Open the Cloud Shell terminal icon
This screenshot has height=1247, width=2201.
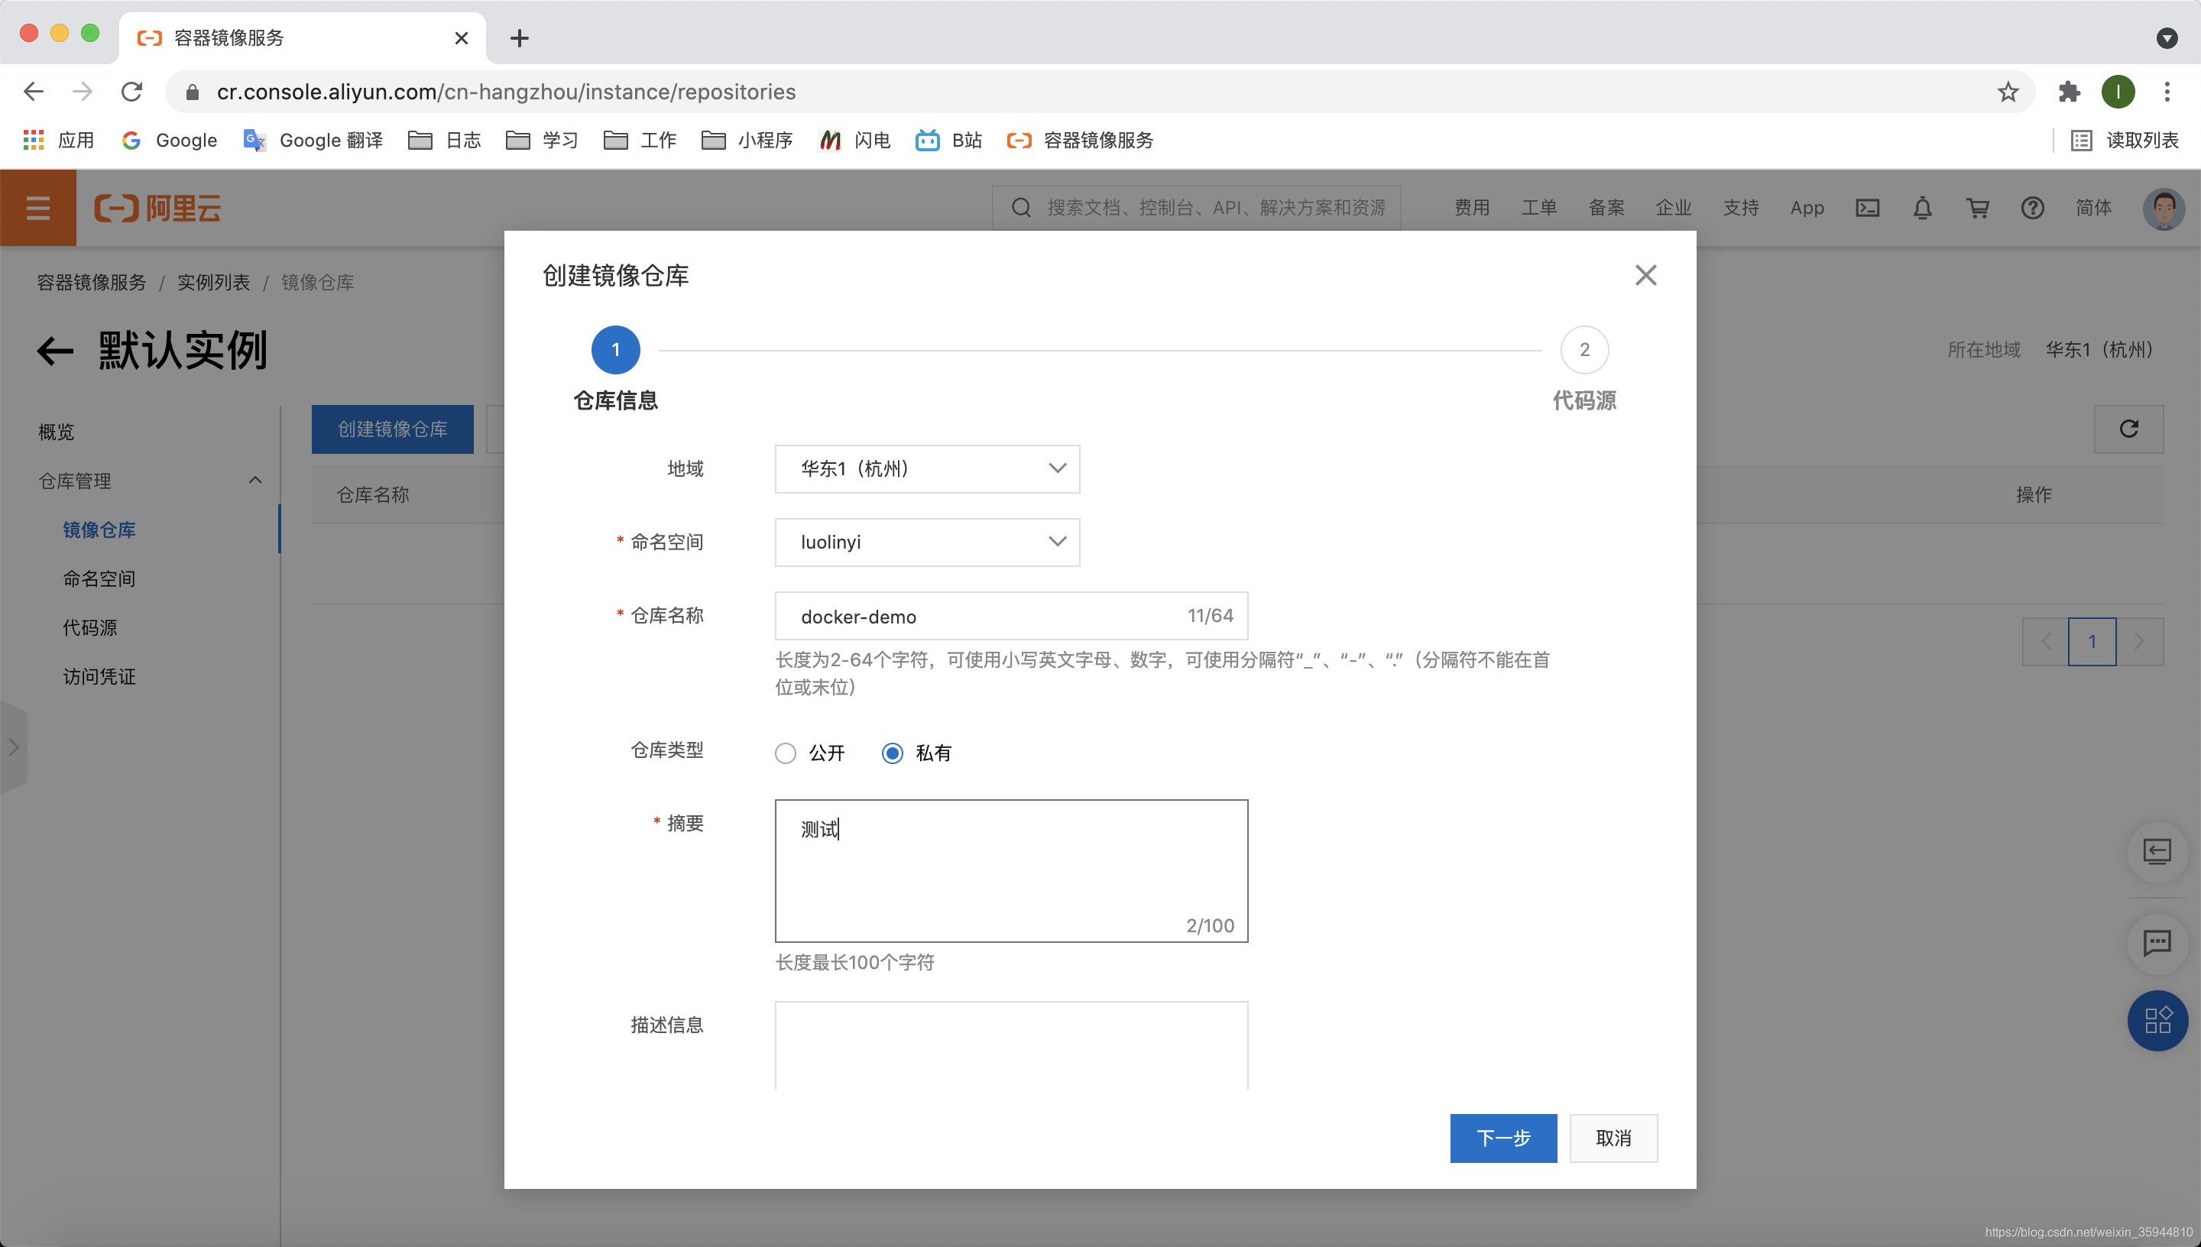point(1867,207)
